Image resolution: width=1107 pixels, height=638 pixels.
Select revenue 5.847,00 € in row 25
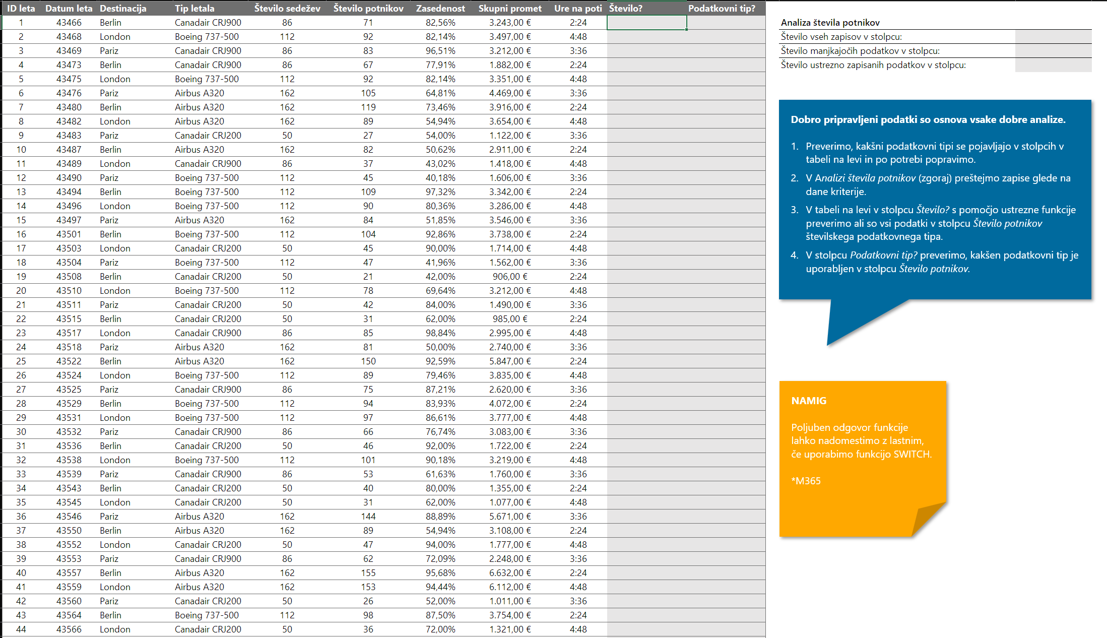pos(510,361)
